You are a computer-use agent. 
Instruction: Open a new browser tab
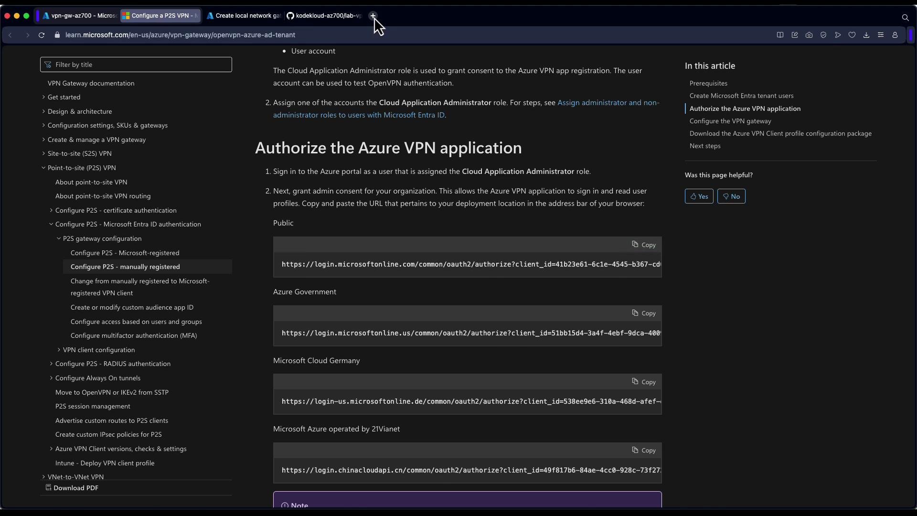click(x=373, y=16)
